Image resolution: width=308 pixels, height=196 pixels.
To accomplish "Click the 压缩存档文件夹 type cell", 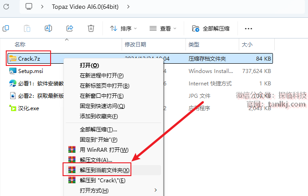I will pyautogui.click(x=207, y=58).
